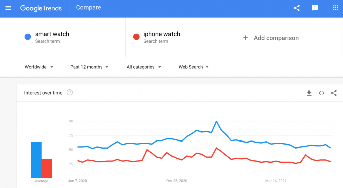Open help for Interest over time
The width and height of the screenshot is (343, 188).
(70, 93)
